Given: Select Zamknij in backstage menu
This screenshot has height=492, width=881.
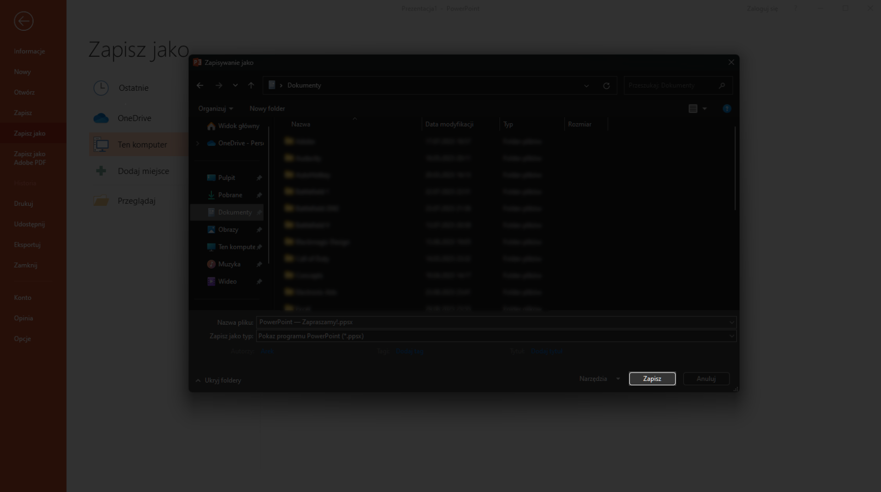Looking at the screenshot, I should click(25, 265).
